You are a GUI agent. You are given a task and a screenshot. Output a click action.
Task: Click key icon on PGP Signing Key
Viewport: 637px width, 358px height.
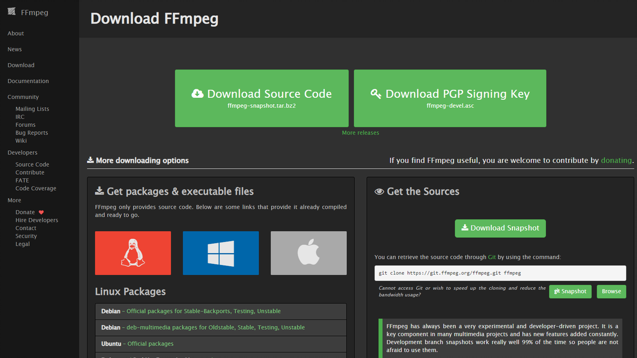pos(376,94)
